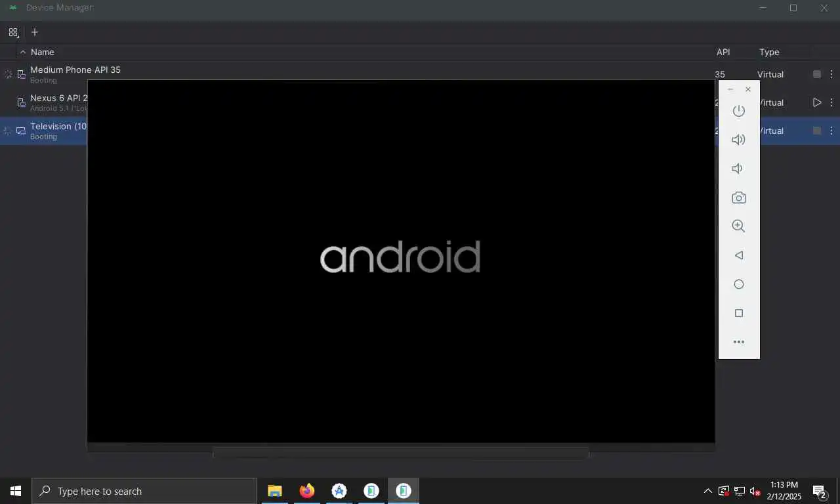Open emulator extended controls three dots
The height and width of the screenshot is (504, 840).
[x=739, y=342]
